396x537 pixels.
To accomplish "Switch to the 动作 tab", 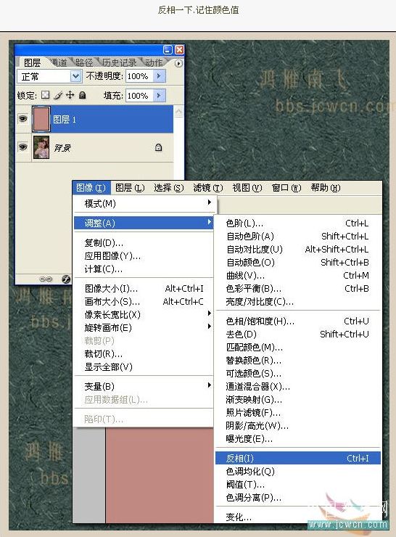I will [x=154, y=62].
